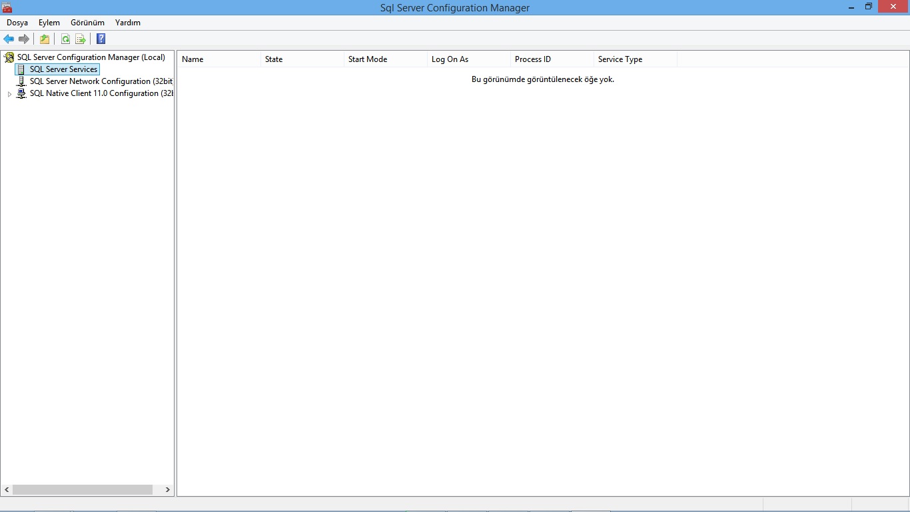
Task: Click the Forward arrow in the toolbar
Action: tap(24, 39)
